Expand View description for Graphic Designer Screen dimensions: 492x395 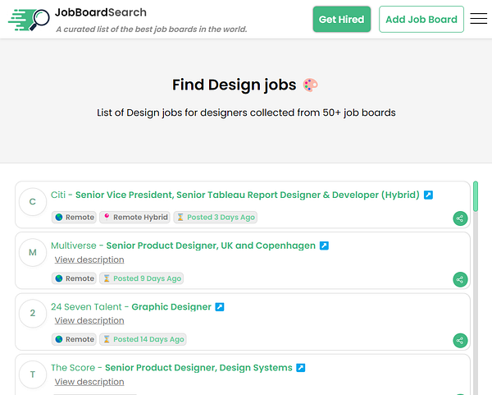89,320
